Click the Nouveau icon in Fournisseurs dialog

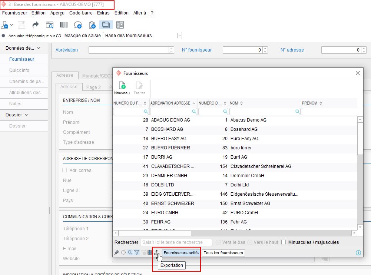point(122,86)
